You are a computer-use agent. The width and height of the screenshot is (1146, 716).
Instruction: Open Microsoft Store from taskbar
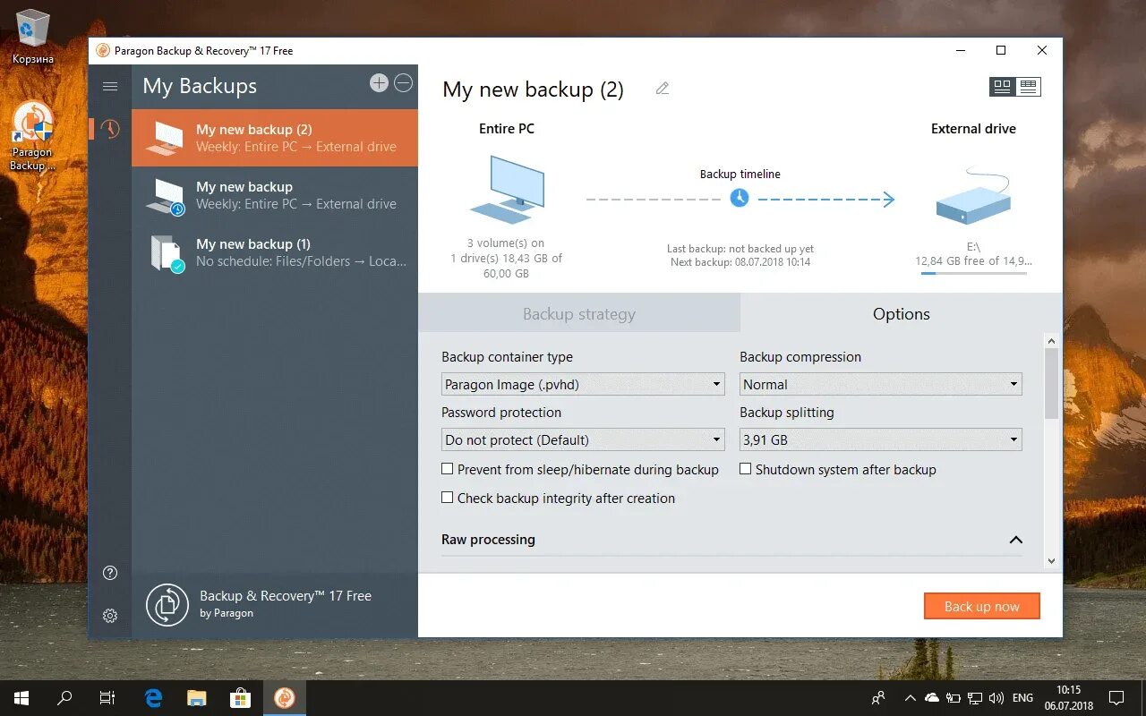240,698
